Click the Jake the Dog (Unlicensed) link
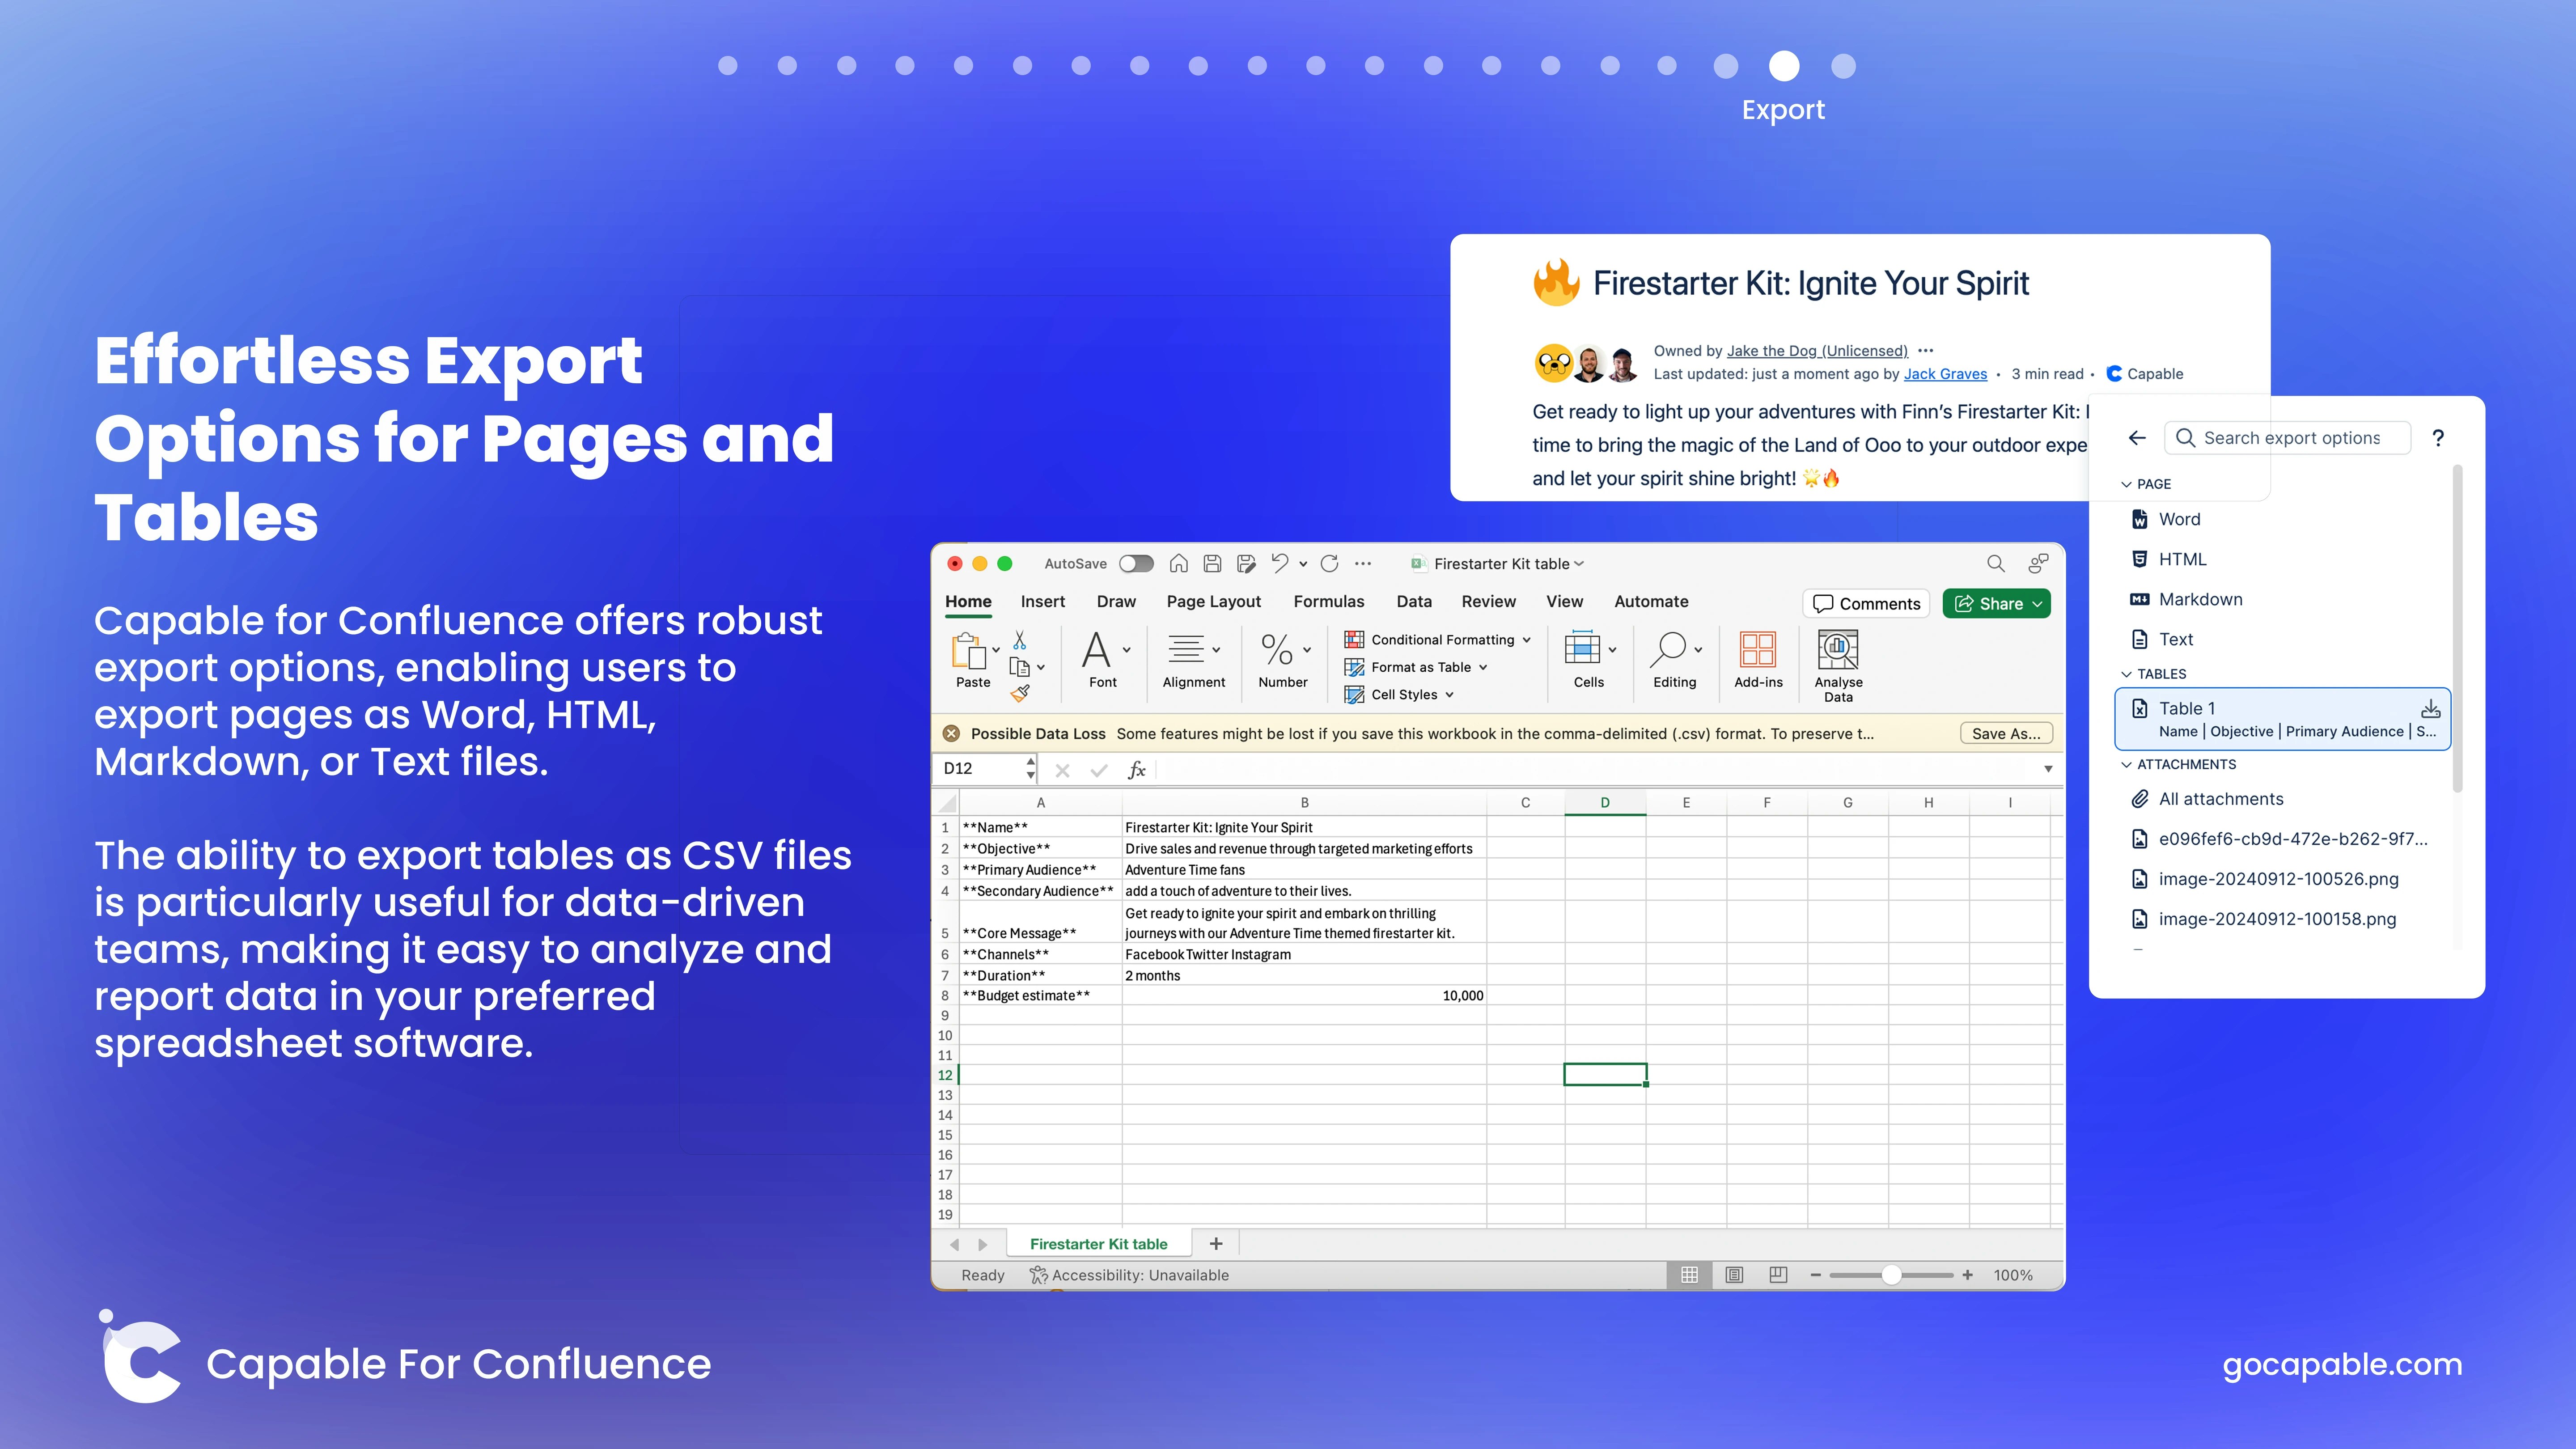This screenshot has height=1449, width=2576. point(1817,351)
